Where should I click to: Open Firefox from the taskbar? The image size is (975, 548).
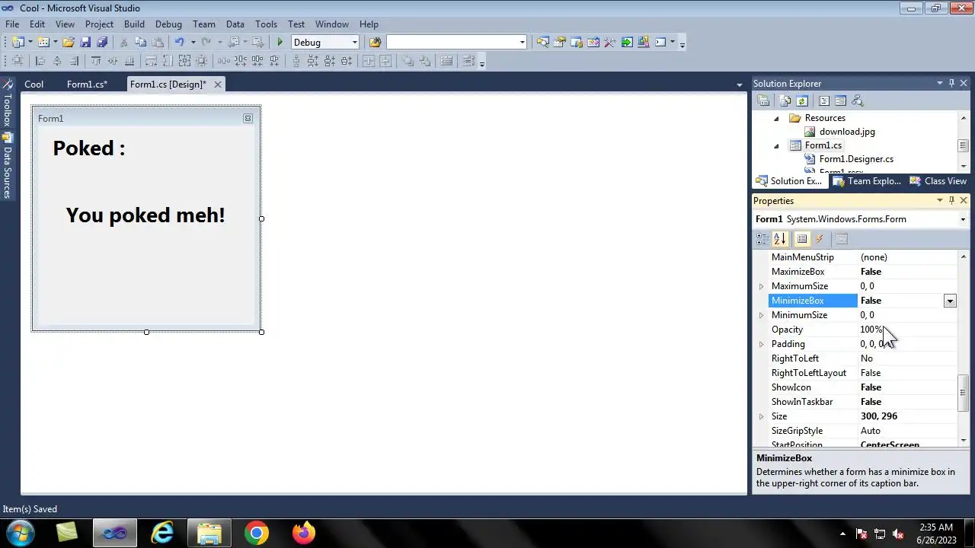coord(304,534)
